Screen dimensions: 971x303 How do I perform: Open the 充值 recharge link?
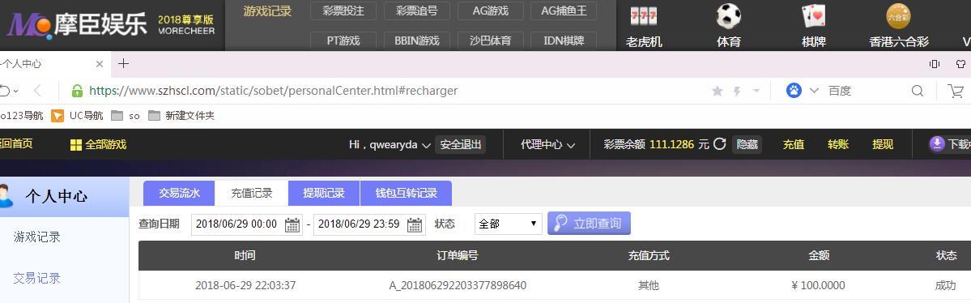(794, 144)
